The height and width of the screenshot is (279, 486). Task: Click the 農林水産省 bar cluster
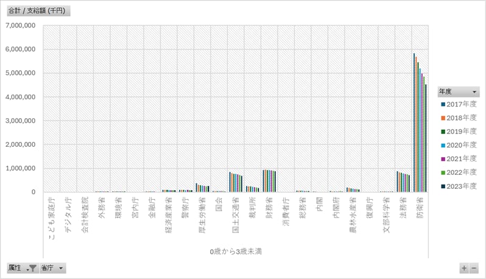[353, 189]
